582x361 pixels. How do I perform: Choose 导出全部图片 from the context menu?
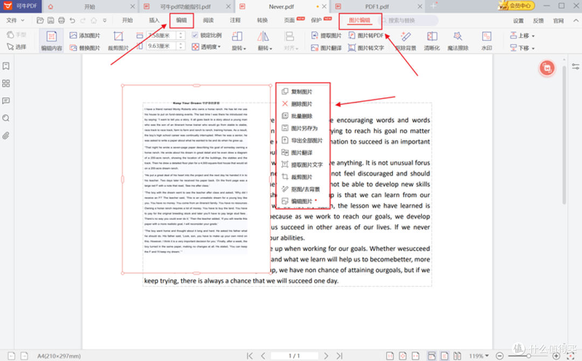(303, 141)
